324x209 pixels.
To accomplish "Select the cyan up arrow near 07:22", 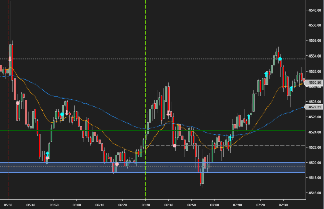I will (266, 74).
